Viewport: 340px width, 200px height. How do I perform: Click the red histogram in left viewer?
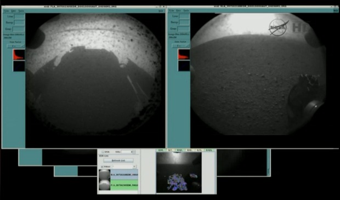(19, 55)
